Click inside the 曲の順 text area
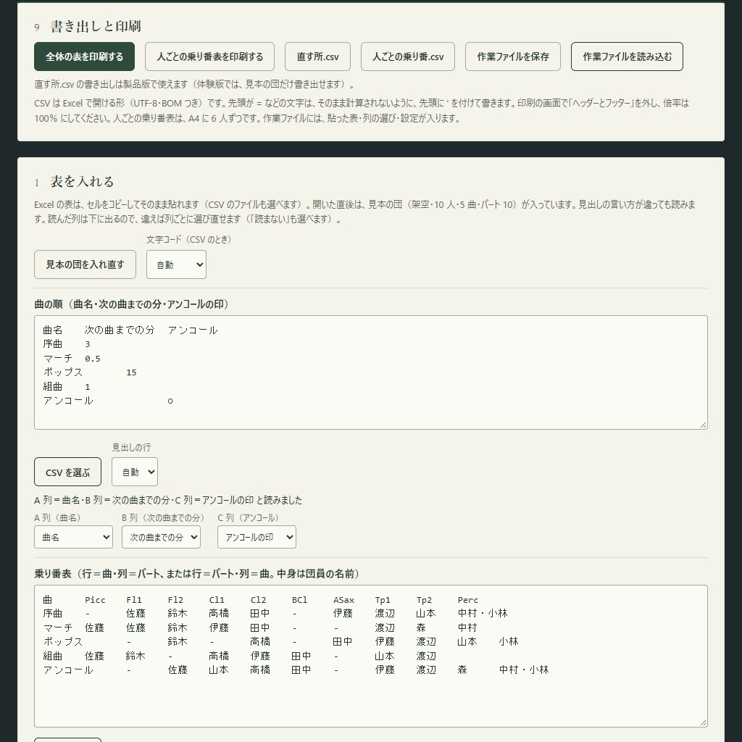742x742 pixels. click(x=371, y=372)
